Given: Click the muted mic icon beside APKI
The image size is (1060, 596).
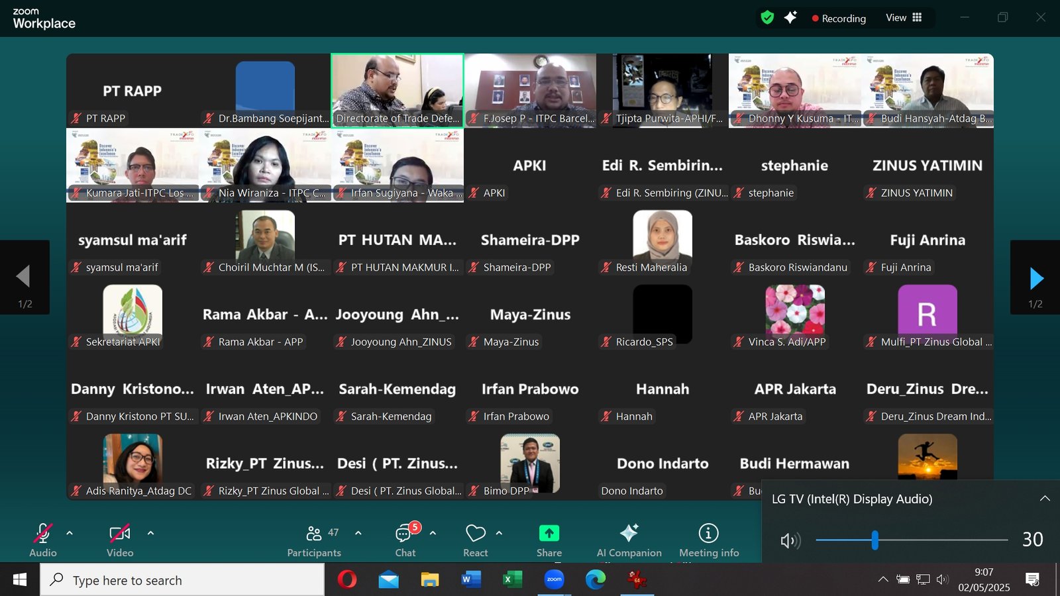Looking at the screenshot, I should point(474,193).
